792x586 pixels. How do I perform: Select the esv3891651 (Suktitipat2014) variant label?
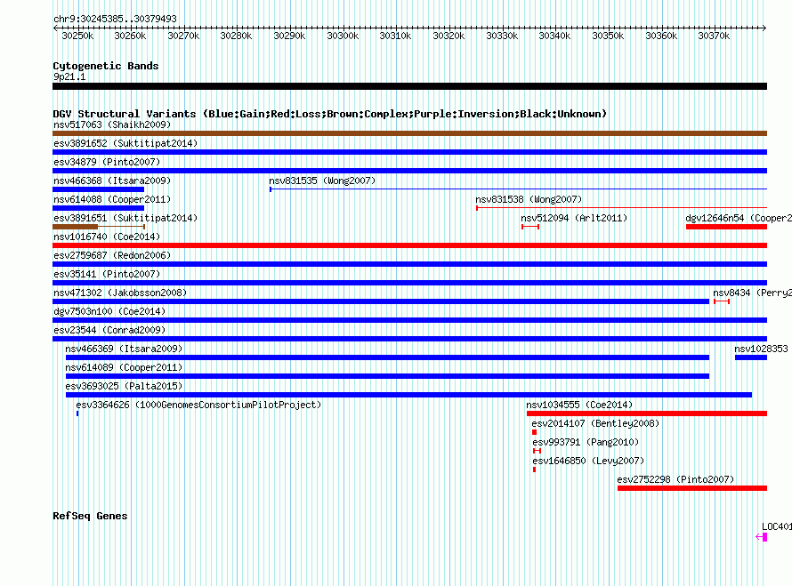(125, 218)
